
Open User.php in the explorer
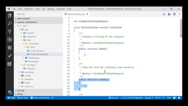click(38, 69)
